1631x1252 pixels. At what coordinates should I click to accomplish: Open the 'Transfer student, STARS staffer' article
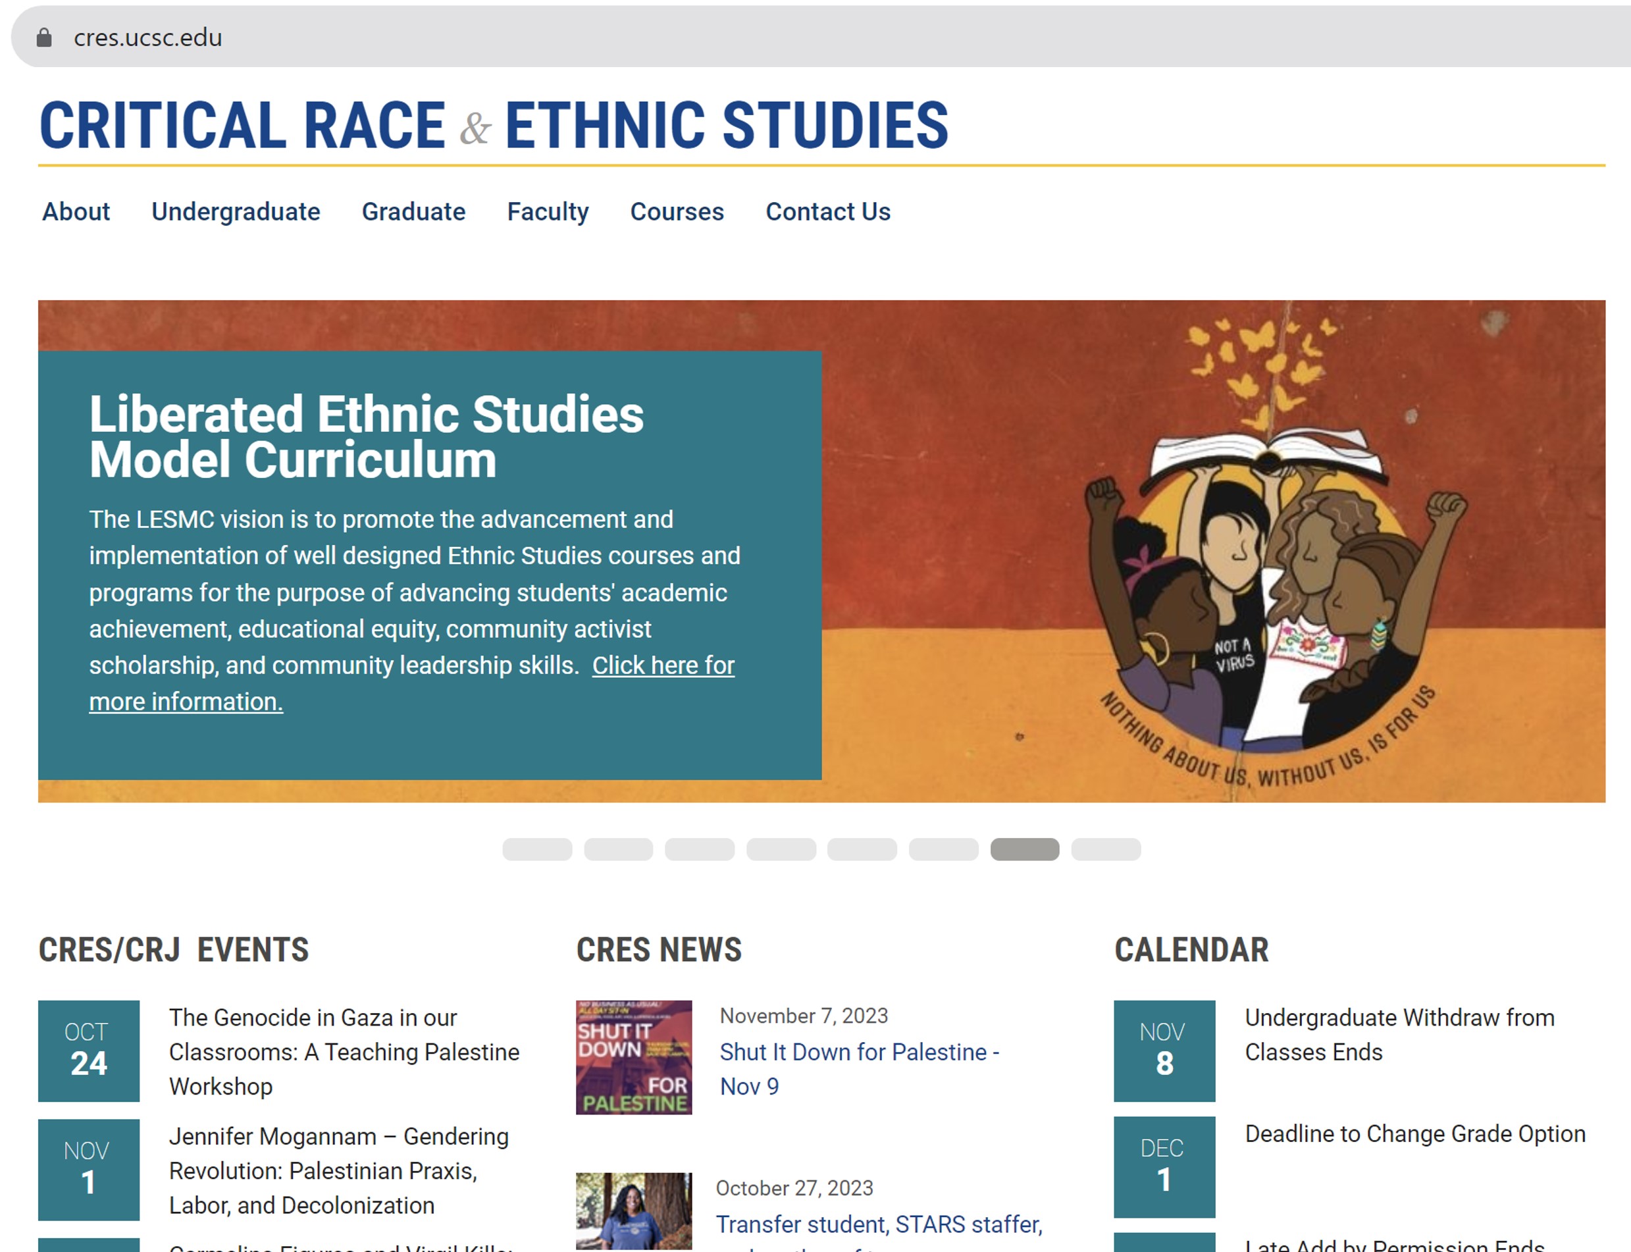click(x=879, y=1224)
